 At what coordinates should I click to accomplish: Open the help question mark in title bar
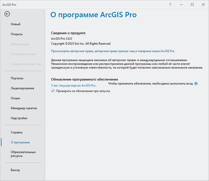[170, 5]
